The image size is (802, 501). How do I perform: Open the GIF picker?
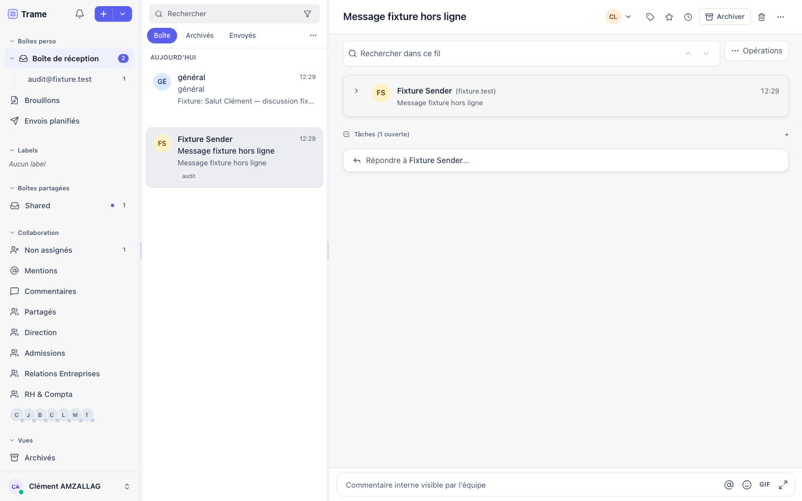(765, 485)
